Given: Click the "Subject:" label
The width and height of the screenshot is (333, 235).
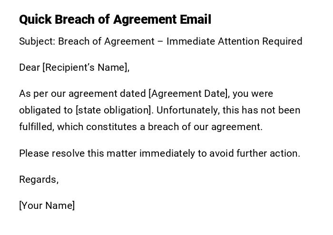Looking at the screenshot, I should [37, 41].
